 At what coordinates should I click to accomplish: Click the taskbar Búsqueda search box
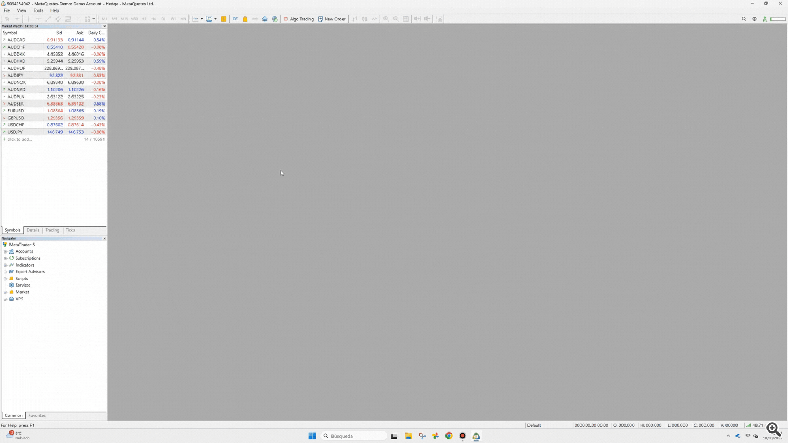click(354, 436)
